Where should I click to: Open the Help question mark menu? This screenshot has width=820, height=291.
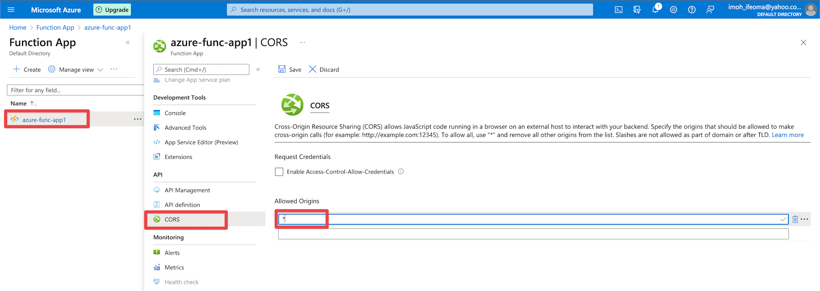[x=692, y=10]
